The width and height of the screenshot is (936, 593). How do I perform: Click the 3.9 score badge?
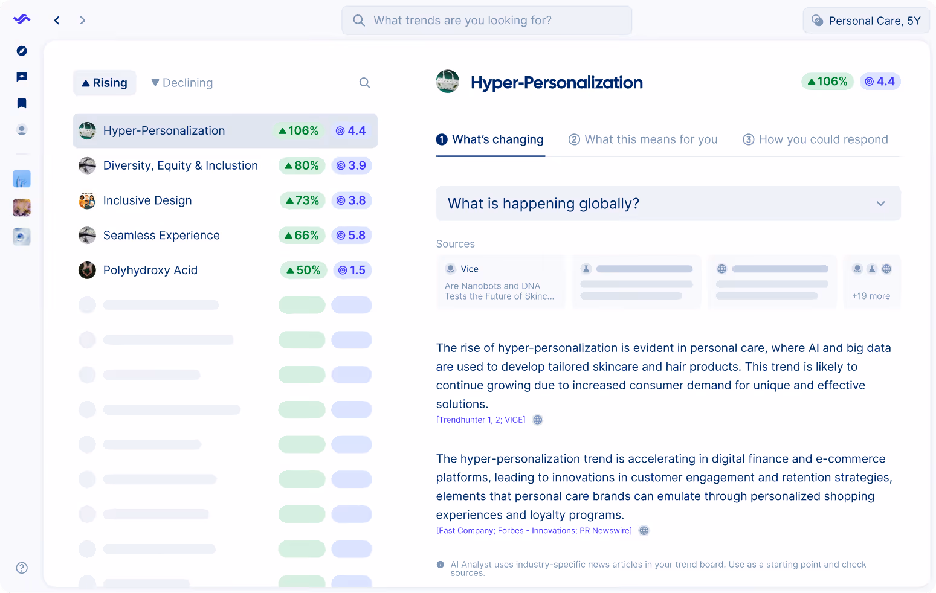(x=351, y=165)
